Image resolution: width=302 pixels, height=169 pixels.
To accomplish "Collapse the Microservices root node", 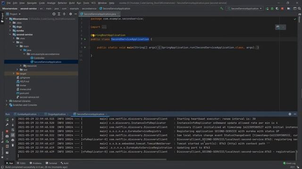I will [7, 19].
